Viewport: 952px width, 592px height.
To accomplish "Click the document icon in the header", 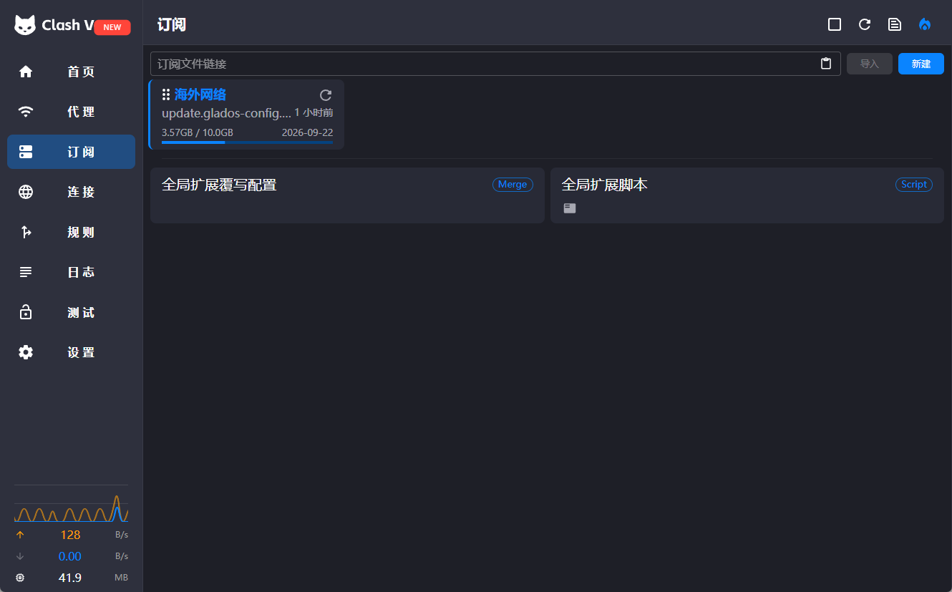I will tap(895, 24).
